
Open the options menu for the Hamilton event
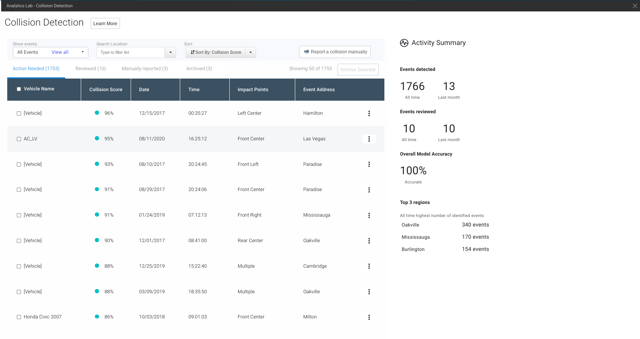click(x=369, y=113)
